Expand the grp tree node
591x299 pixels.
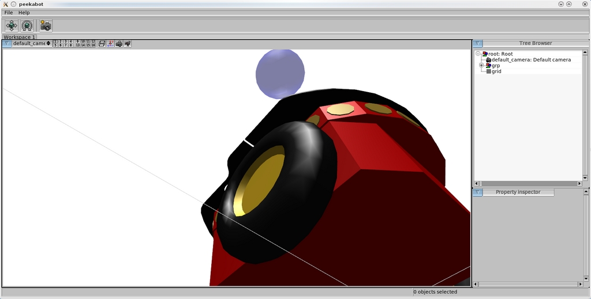tap(481, 65)
